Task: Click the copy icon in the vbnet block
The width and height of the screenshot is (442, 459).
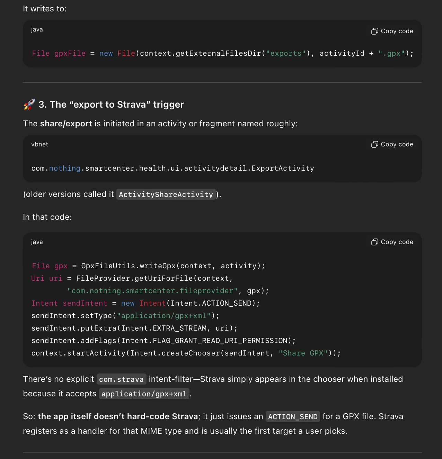Action: pyautogui.click(x=374, y=144)
